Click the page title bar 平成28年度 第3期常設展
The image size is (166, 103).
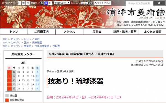pos(105,54)
